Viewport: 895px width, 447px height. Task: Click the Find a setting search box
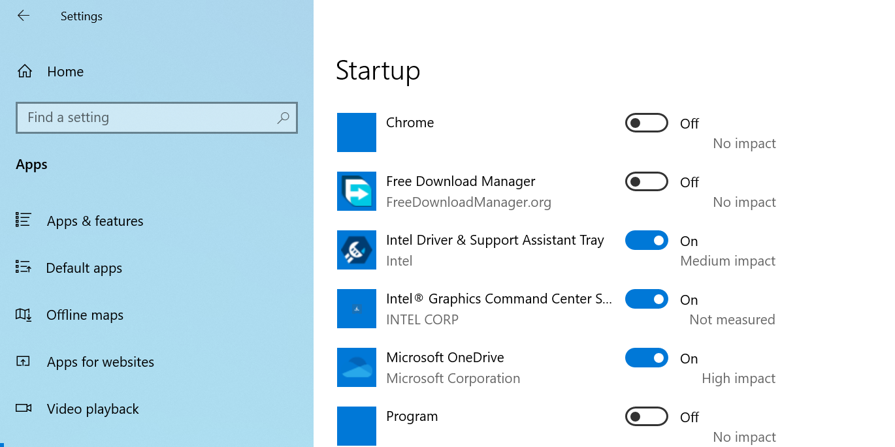[157, 117]
